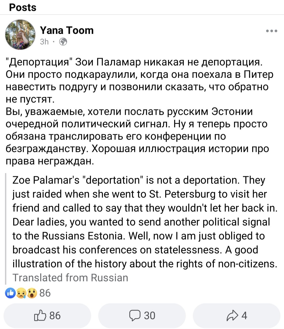This screenshot has width=284, height=329.
Task: Click the 3h post timestamp
Action: (x=44, y=42)
